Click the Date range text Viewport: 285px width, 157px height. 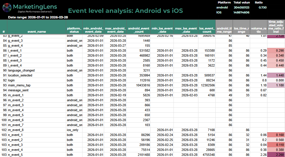tap(38, 17)
